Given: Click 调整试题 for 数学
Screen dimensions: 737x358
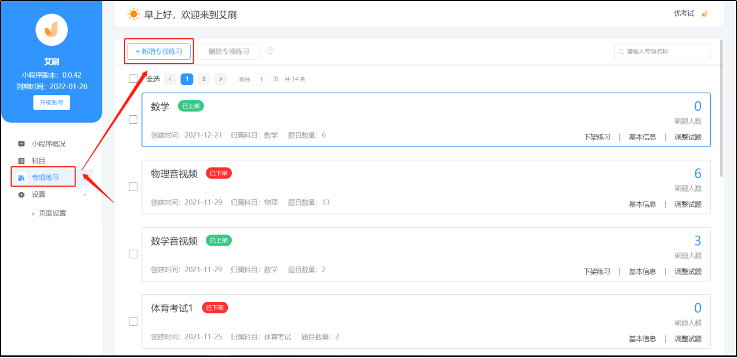Looking at the screenshot, I should click(688, 137).
